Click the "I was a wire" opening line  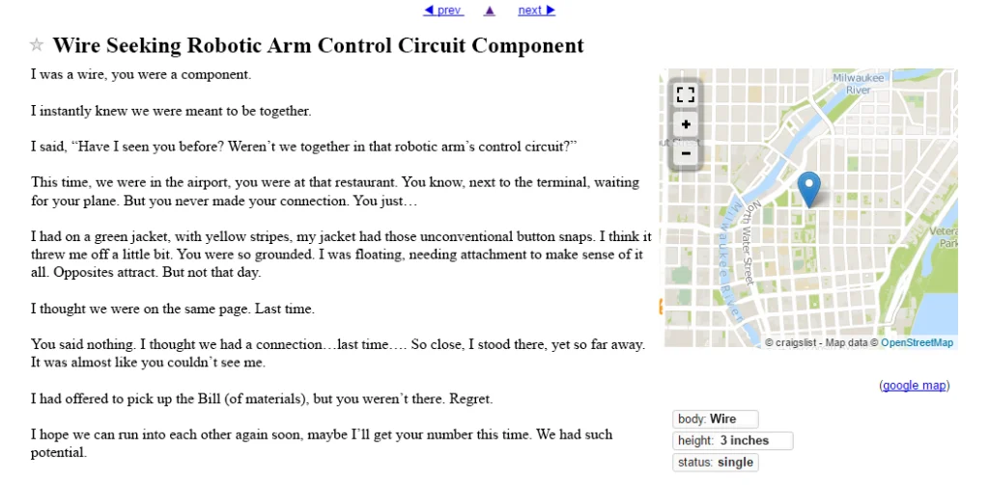click(x=141, y=74)
